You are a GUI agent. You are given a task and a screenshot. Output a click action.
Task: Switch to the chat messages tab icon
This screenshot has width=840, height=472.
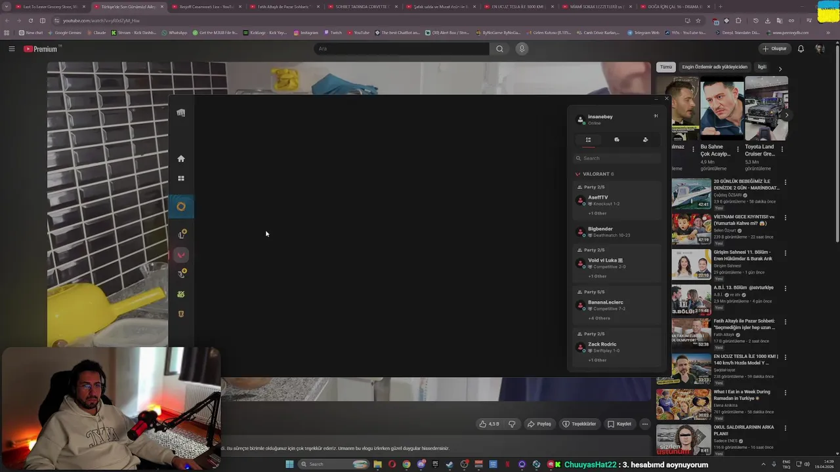tap(617, 140)
